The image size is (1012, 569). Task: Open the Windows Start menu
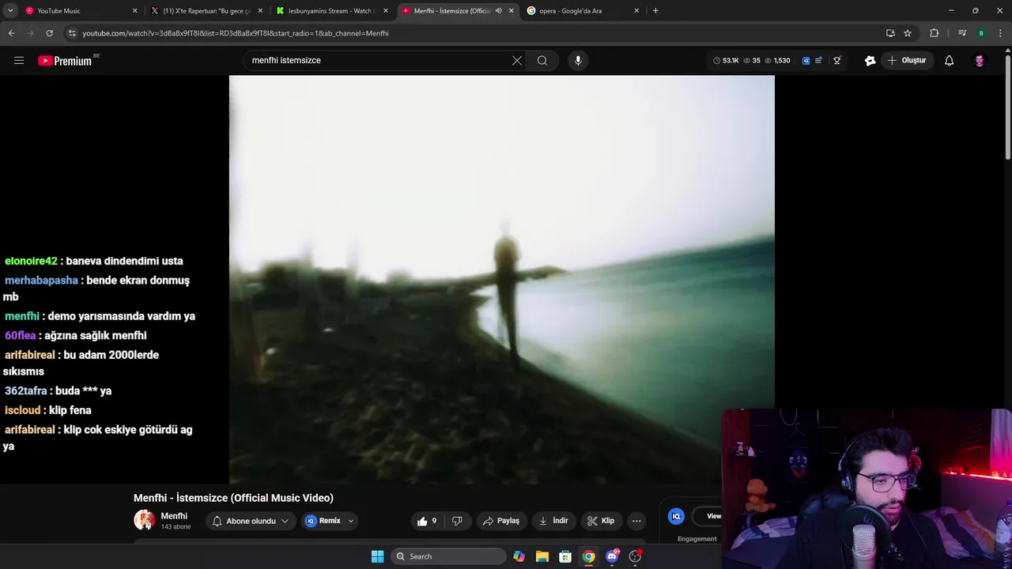(x=377, y=556)
